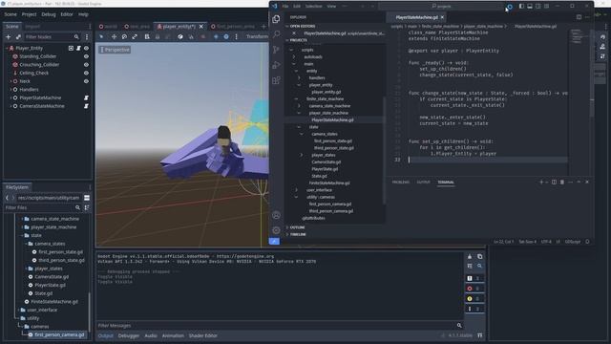
Task: Click Ln 22, Col 1 in status bar
Action: 503,242
